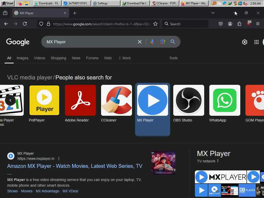
Task: Open Google quick settings gear
Action: coord(244,42)
